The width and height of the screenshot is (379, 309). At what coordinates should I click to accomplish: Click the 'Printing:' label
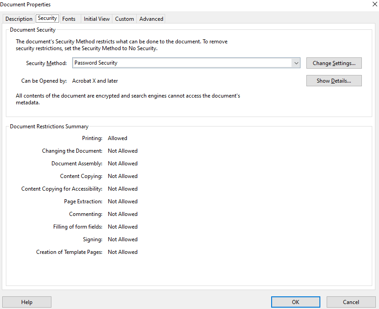coord(92,138)
